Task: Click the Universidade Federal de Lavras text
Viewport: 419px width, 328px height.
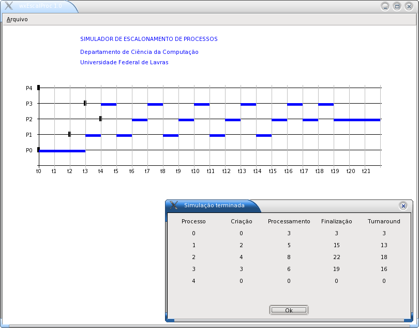Action: pos(124,62)
